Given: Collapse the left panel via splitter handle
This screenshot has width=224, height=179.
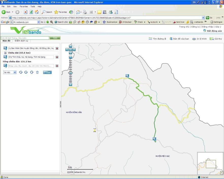Looking at the screenshot, I should [61, 104].
